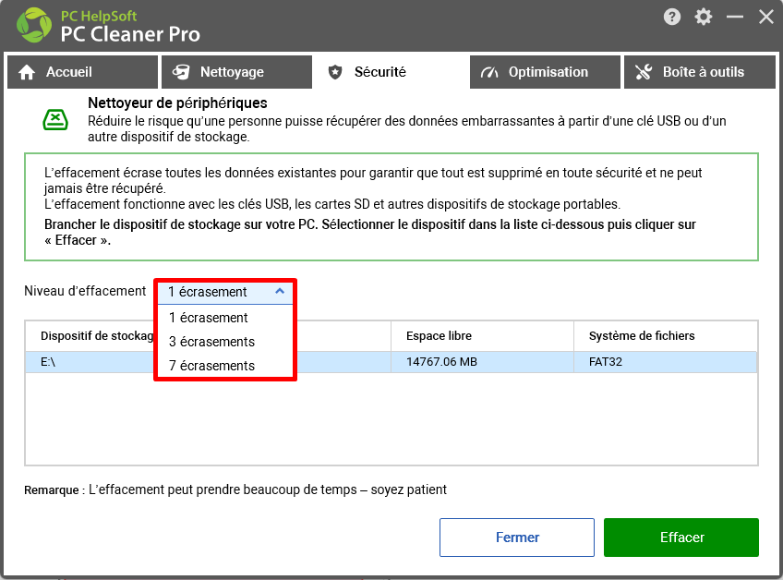Viewport: 783px width, 580px height.
Task: Open the Boîte à outils tab
Action: click(700, 72)
